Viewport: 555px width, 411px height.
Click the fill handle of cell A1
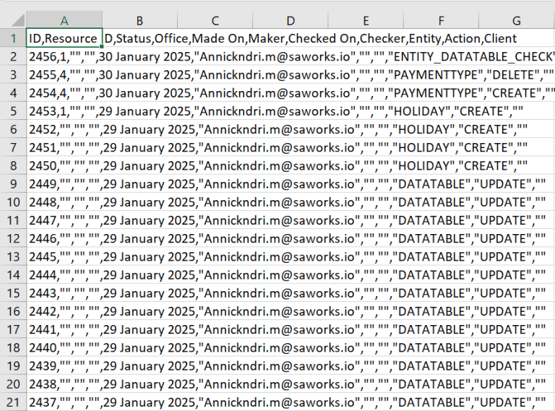tap(102, 47)
